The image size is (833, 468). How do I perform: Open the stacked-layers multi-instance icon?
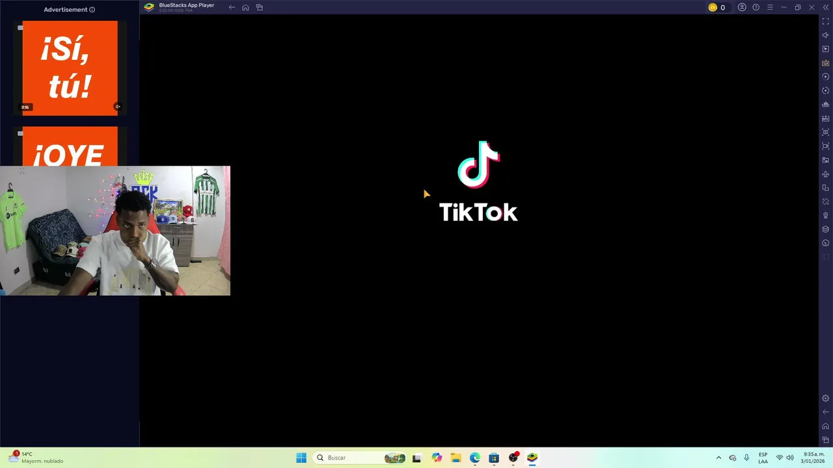(826, 229)
